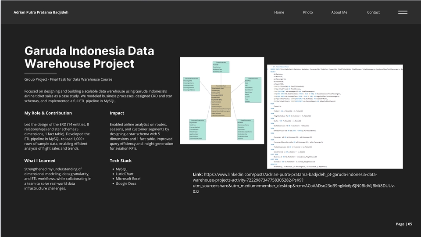Open the Photo nav item
The width and height of the screenshot is (421, 237).
(308, 12)
